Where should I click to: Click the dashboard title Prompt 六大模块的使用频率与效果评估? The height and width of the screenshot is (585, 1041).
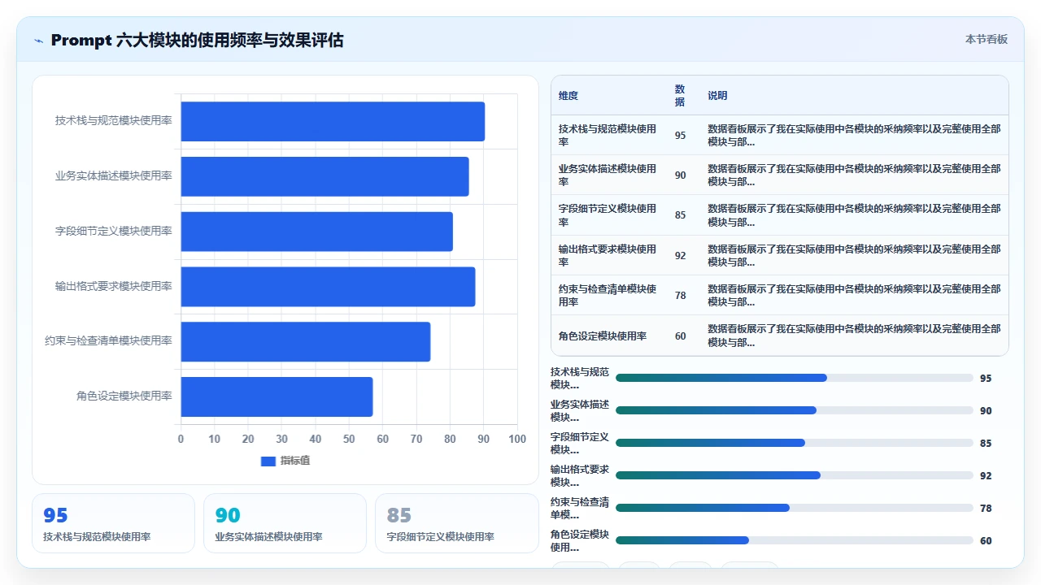click(198, 40)
